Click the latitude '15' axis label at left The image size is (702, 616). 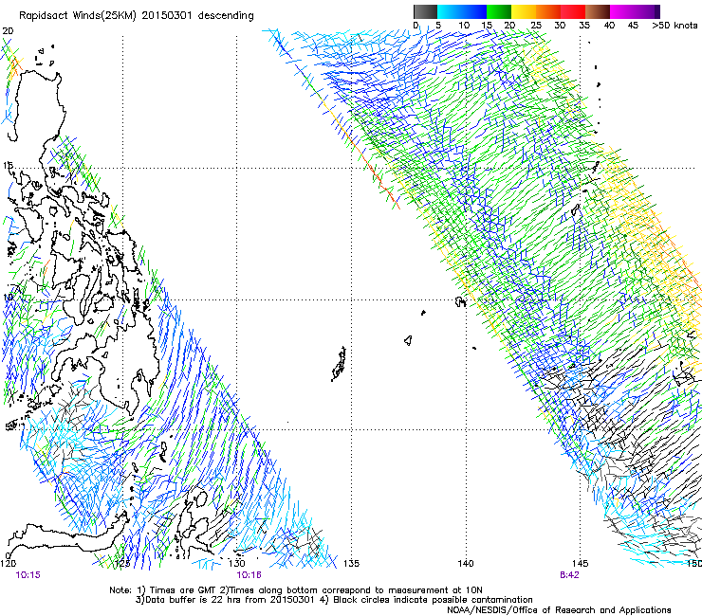pos(8,166)
